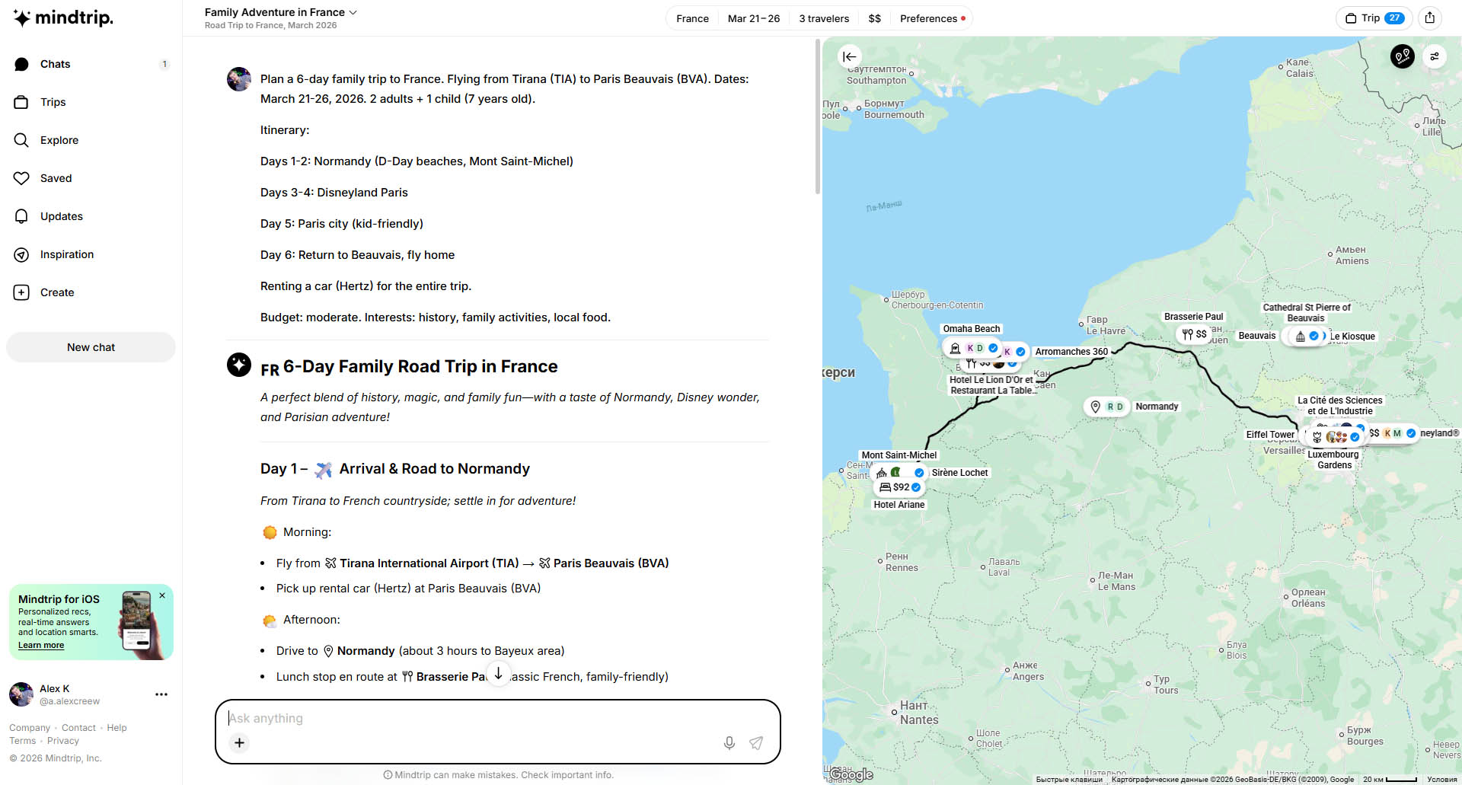Close the Mindtrip for iOS banner
Viewport: 1462px width, 785px height.
point(162,595)
